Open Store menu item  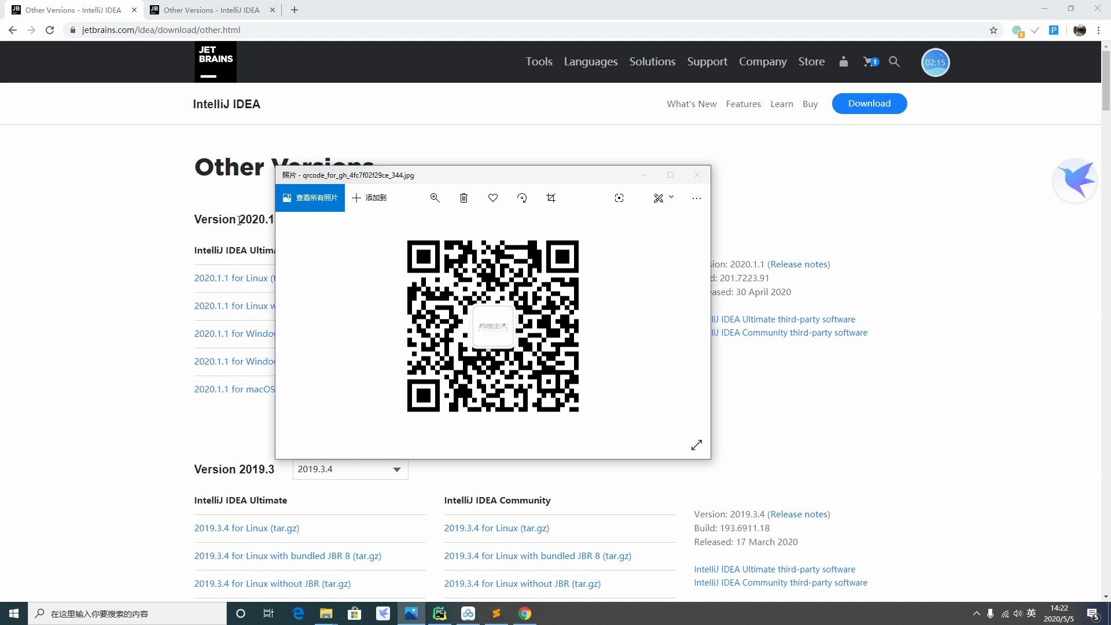click(811, 61)
